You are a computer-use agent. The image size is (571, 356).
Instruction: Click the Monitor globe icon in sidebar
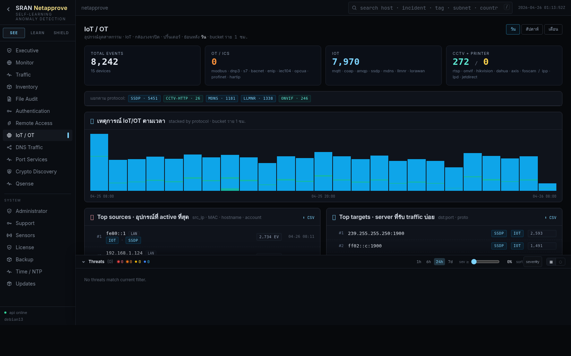(x=9, y=63)
